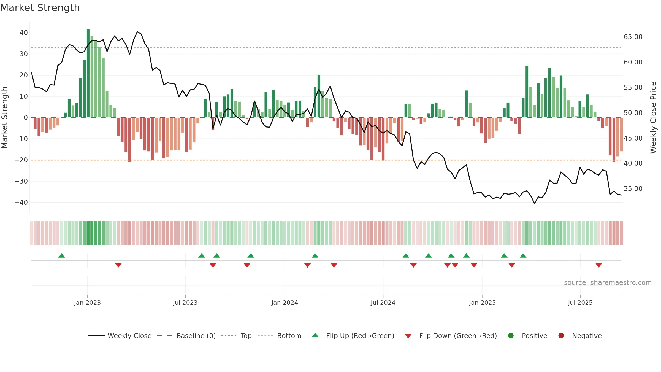Click the Weekly Close legend entry

click(x=120, y=336)
